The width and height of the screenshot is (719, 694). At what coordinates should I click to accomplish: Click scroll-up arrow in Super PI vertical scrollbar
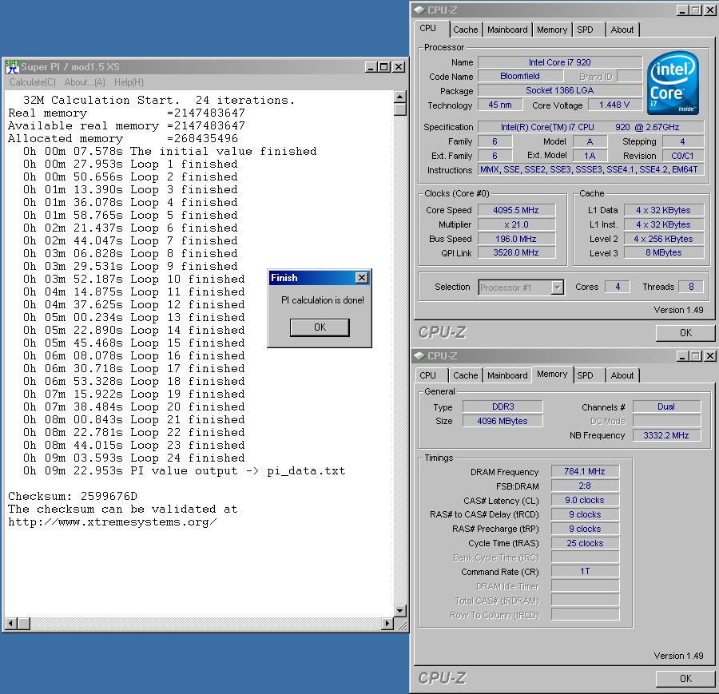coord(400,97)
